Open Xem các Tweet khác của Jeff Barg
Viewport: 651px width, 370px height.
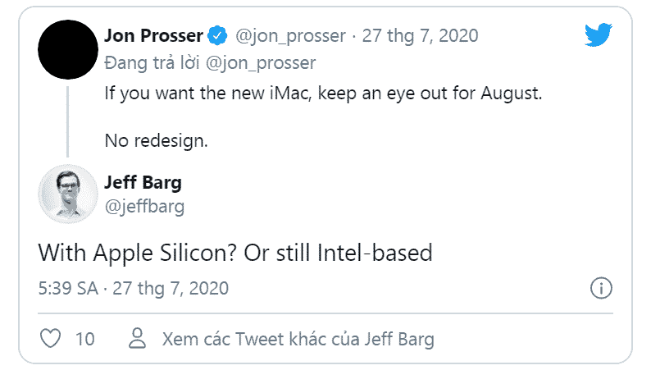click(x=298, y=339)
